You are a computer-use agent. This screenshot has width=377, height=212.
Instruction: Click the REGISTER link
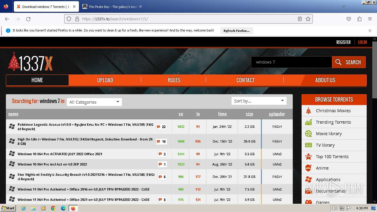coord(343,42)
